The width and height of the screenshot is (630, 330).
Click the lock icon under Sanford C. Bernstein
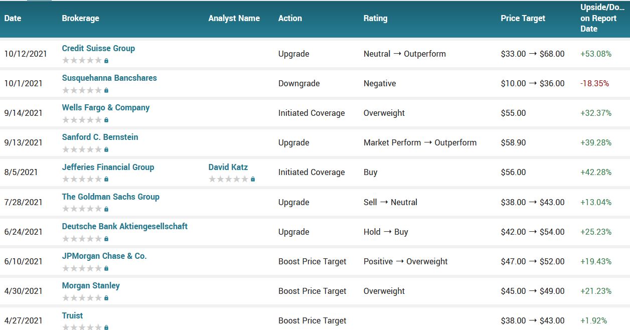coord(106,149)
